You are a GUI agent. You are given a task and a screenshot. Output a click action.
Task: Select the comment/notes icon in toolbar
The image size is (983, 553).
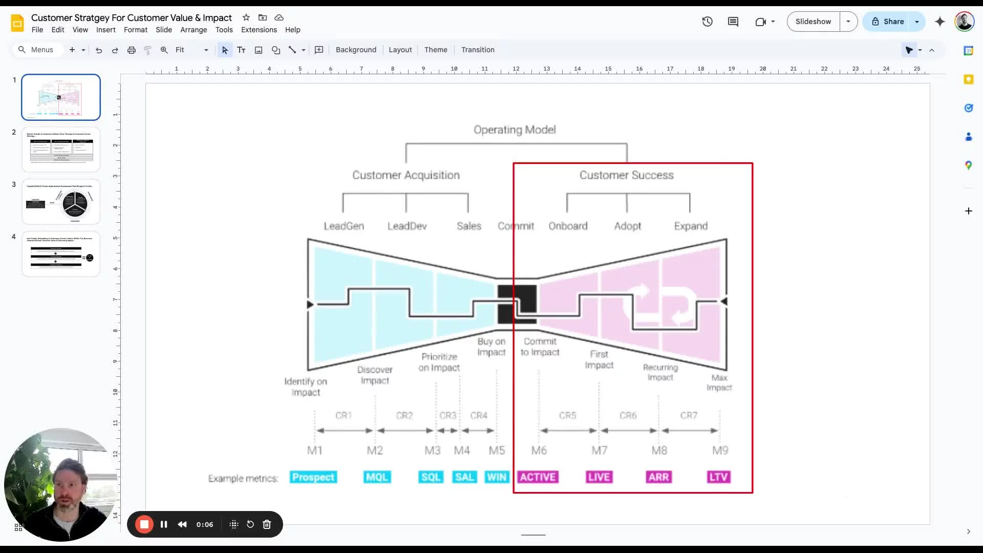(733, 21)
